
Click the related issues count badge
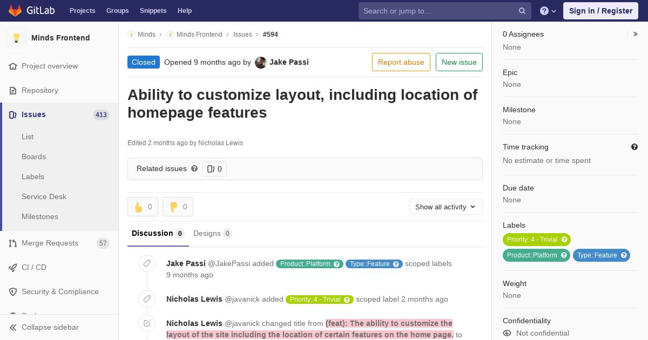click(x=214, y=169)
